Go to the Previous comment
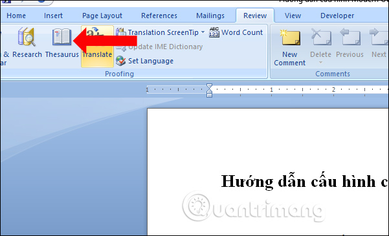 350,43
